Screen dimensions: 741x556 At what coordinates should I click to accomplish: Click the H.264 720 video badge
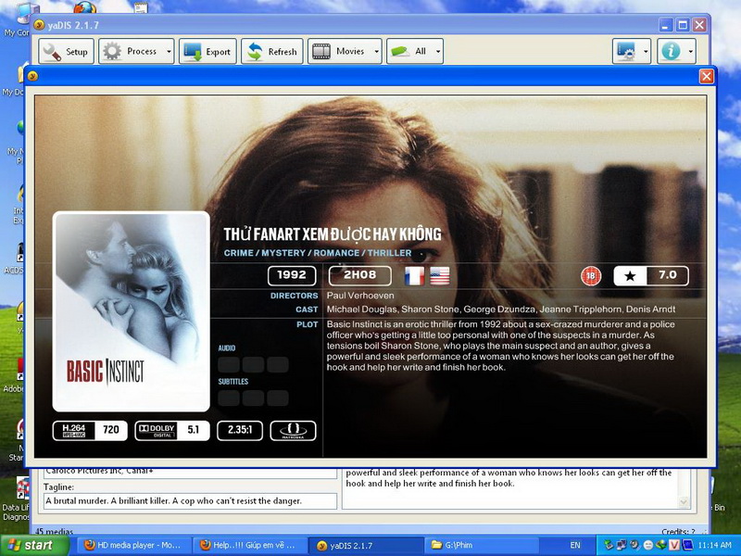point(90,430)
